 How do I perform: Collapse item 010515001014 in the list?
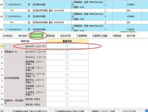click(7, 29)
